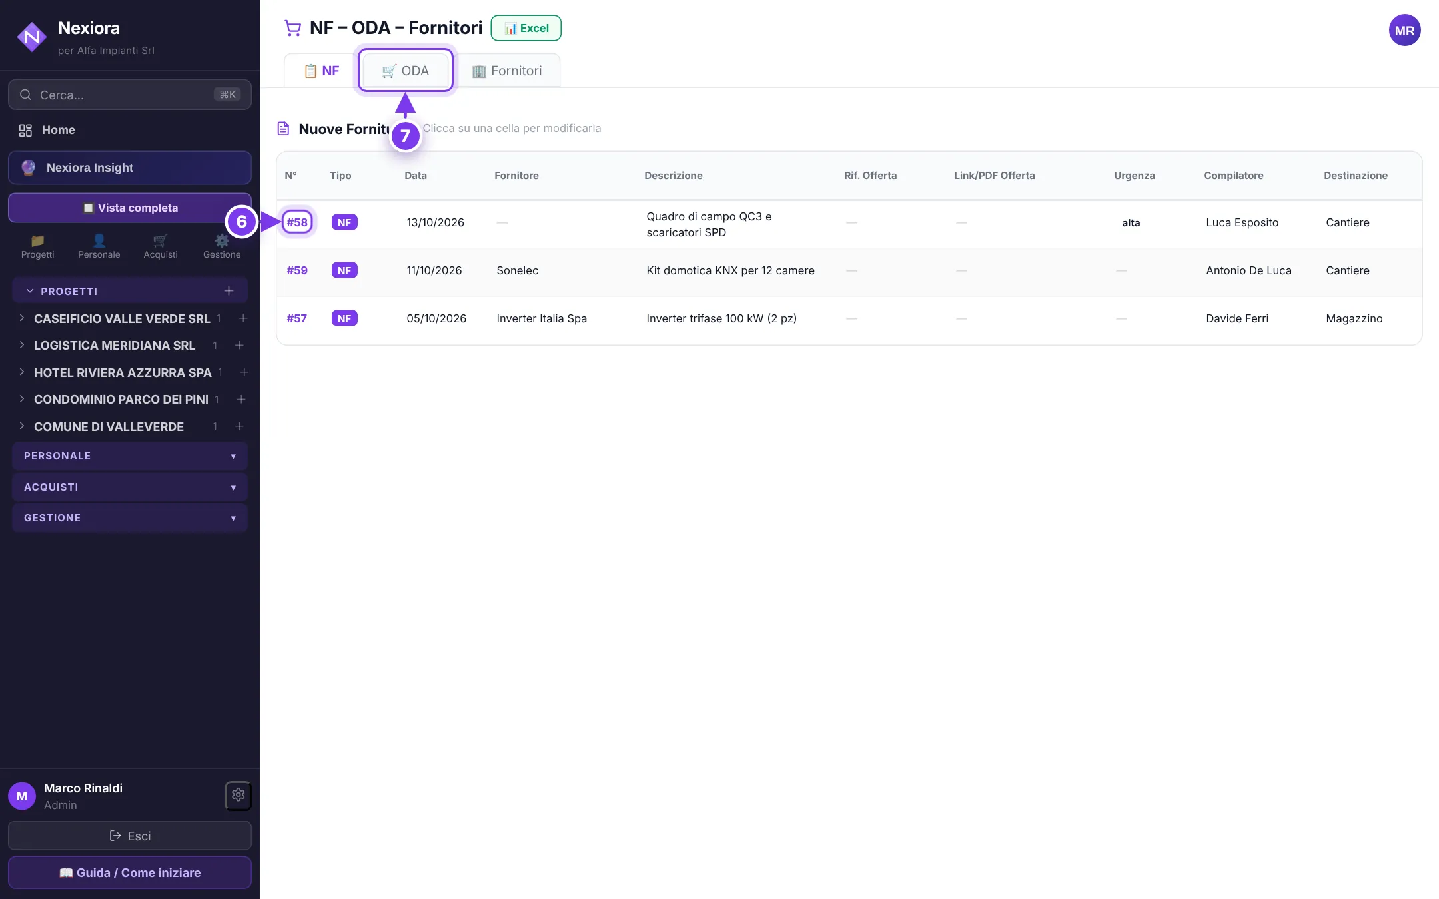1439x899 pixels.
Task: Open request #57 link
Action: click(x=297, y=318)
